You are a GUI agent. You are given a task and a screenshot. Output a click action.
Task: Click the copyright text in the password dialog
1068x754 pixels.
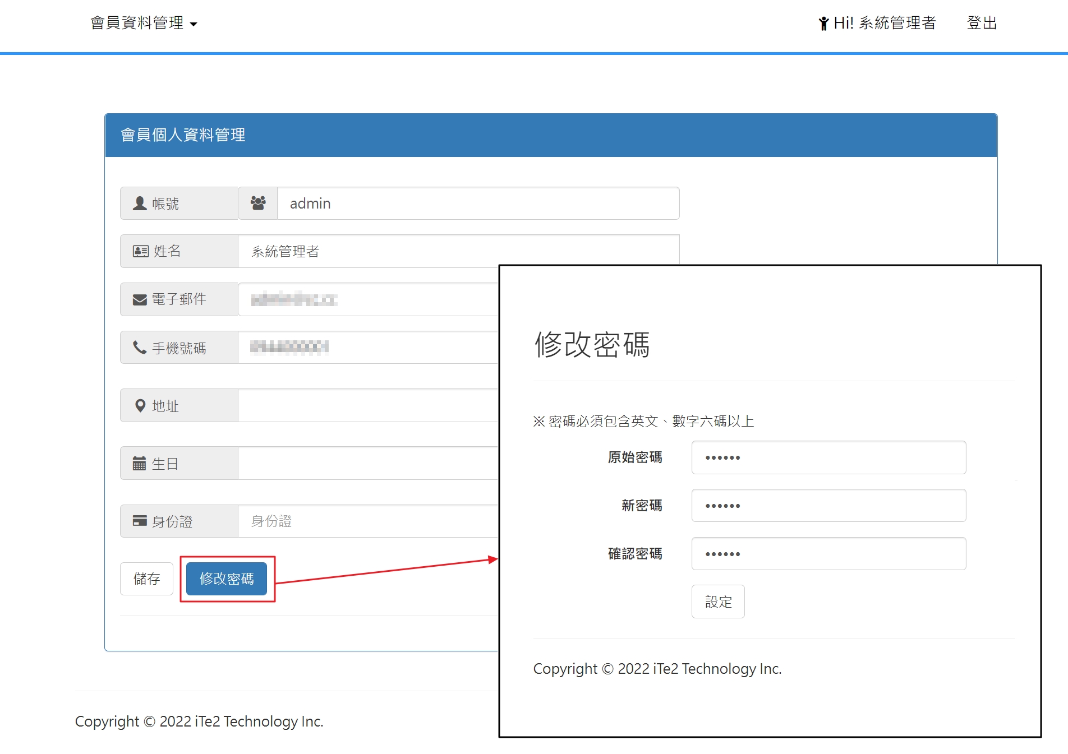(657, 669)
